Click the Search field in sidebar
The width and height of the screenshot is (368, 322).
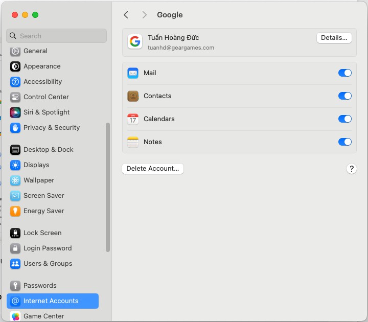pyautogui.click(x=56, y=36)
